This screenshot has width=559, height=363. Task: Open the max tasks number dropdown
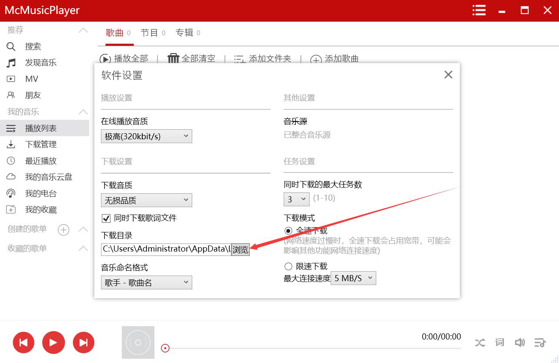(297, 199)
